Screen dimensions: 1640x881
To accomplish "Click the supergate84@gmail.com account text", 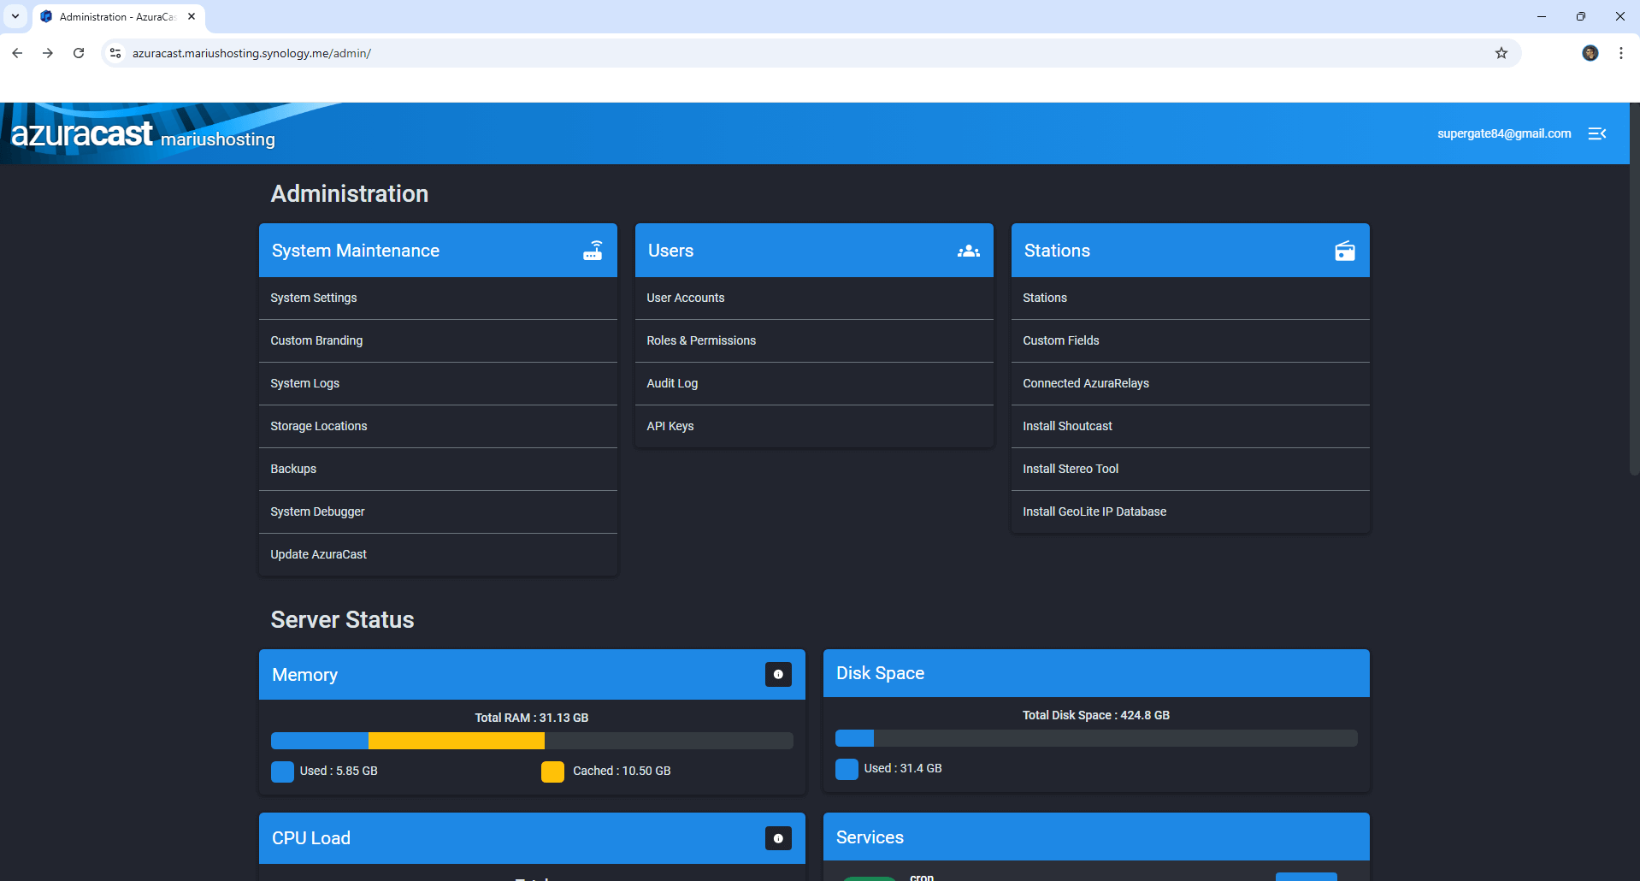I will click(x=1504, y=133).
